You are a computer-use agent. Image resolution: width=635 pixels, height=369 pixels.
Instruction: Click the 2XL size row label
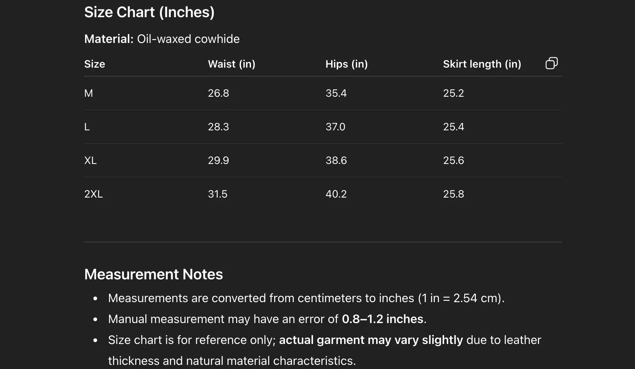93,194
